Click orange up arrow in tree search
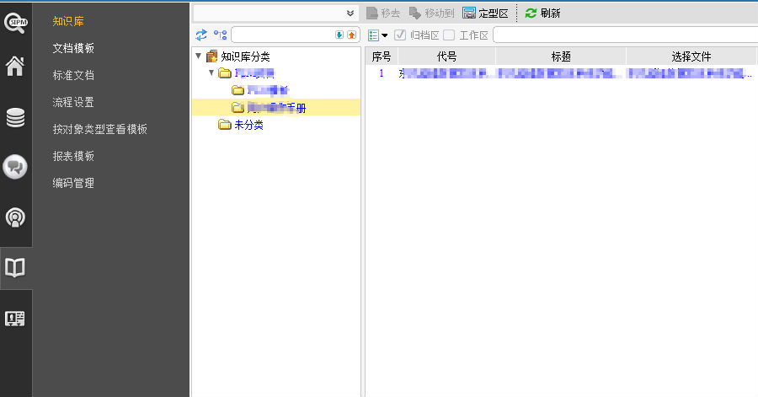 (x=351, y=35)
